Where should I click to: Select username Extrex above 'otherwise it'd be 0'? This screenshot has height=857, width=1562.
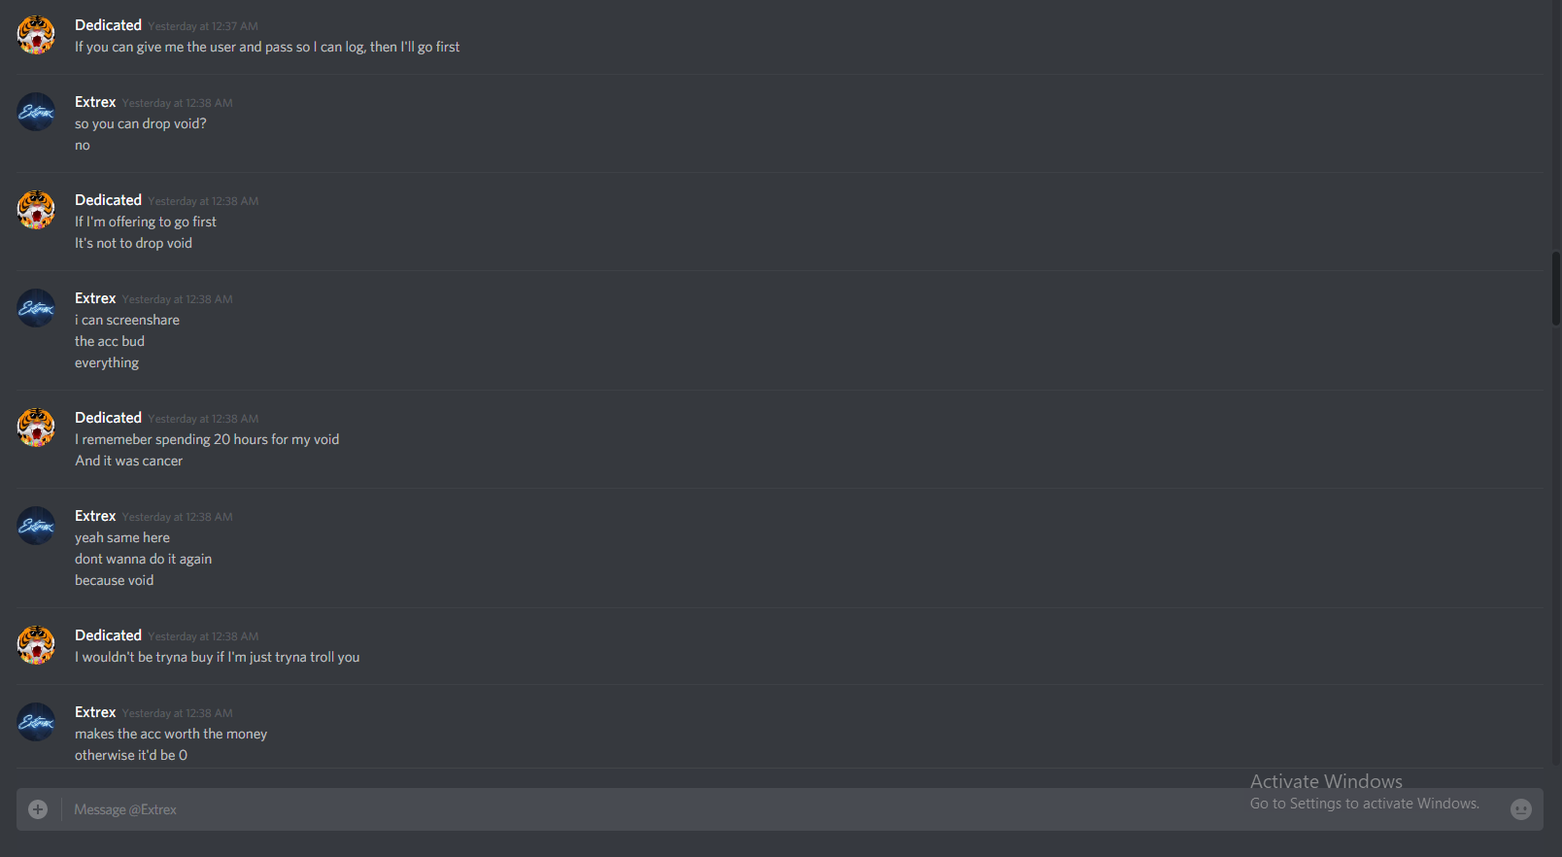95,712
